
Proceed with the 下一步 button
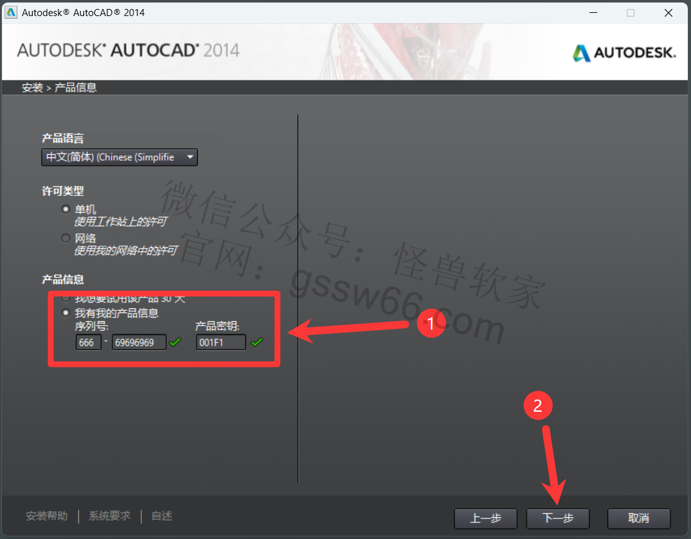tap(557, 518)
